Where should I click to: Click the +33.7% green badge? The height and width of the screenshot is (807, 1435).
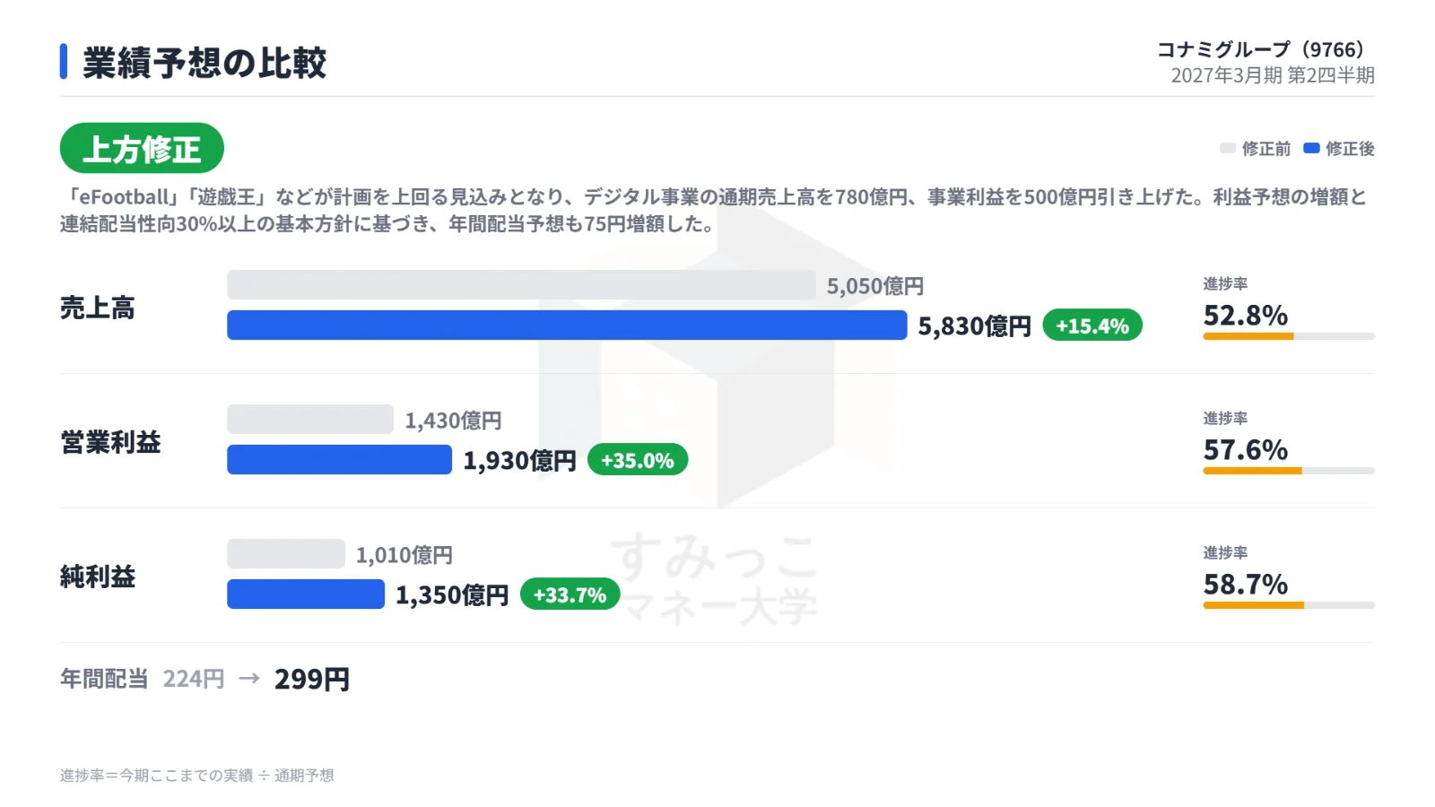click(x=570, y=594)
